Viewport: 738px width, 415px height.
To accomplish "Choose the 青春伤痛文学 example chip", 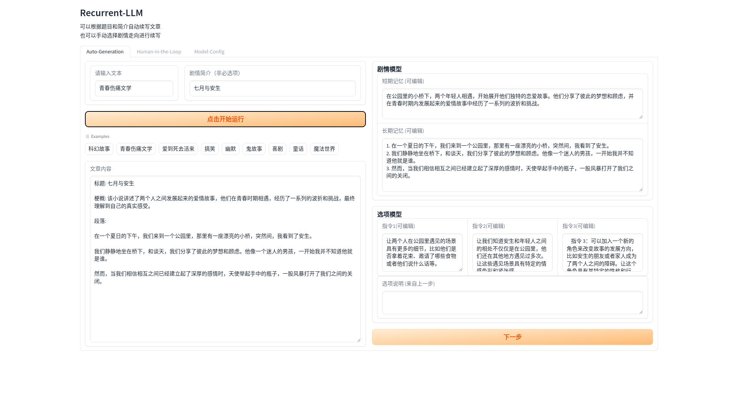I will click(x=136, y=149).
